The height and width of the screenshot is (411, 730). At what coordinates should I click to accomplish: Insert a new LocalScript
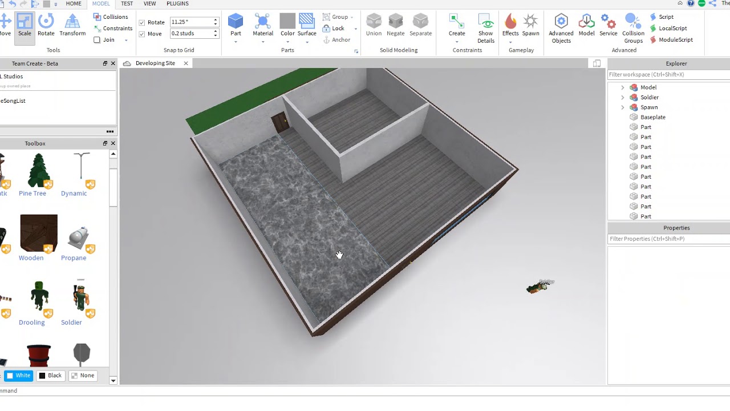pos(668,29)
